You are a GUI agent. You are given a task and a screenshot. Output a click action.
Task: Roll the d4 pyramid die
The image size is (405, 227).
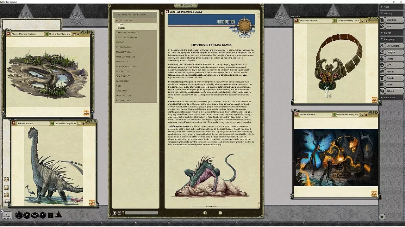(x=59, y=215)
